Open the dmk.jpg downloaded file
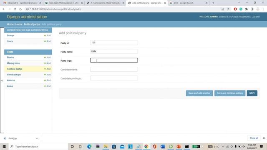The height and width of the screenshot is (150, 267). tap(13, 138)
